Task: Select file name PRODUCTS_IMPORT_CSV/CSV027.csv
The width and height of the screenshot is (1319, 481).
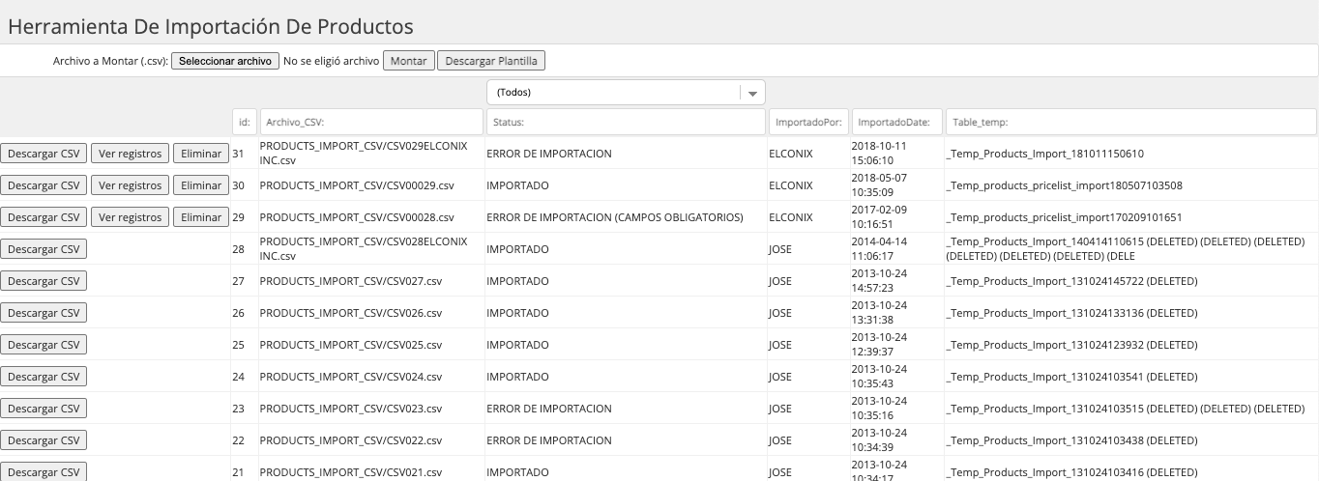Action: click(x=351, y=281)
